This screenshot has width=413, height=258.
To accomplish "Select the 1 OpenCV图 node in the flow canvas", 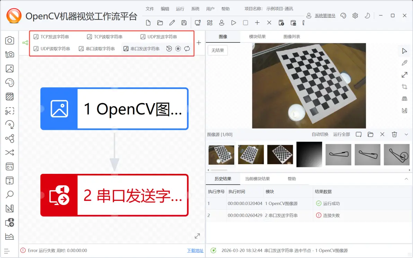I will click(114, 109).
